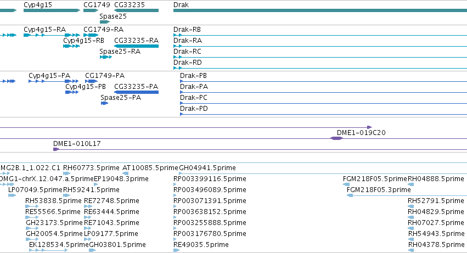Click the AT10085.5prime EST arrow
Viewport: 467px width, 253px height.
(x=125, y=173)
